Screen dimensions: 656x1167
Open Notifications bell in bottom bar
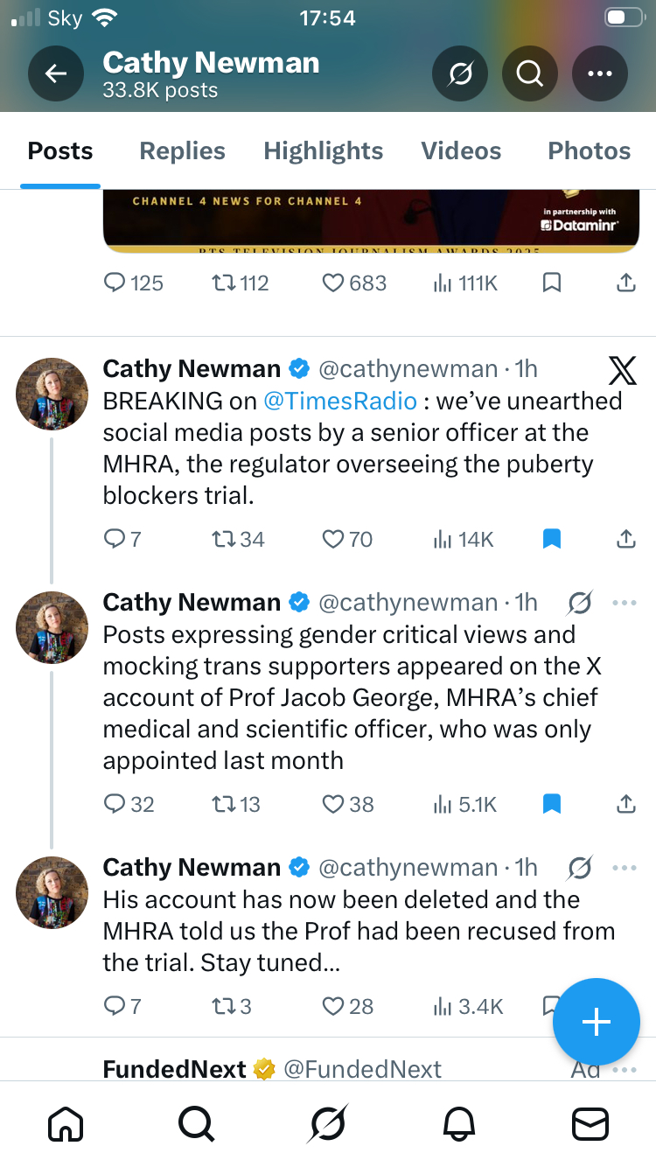(461, 1123)
